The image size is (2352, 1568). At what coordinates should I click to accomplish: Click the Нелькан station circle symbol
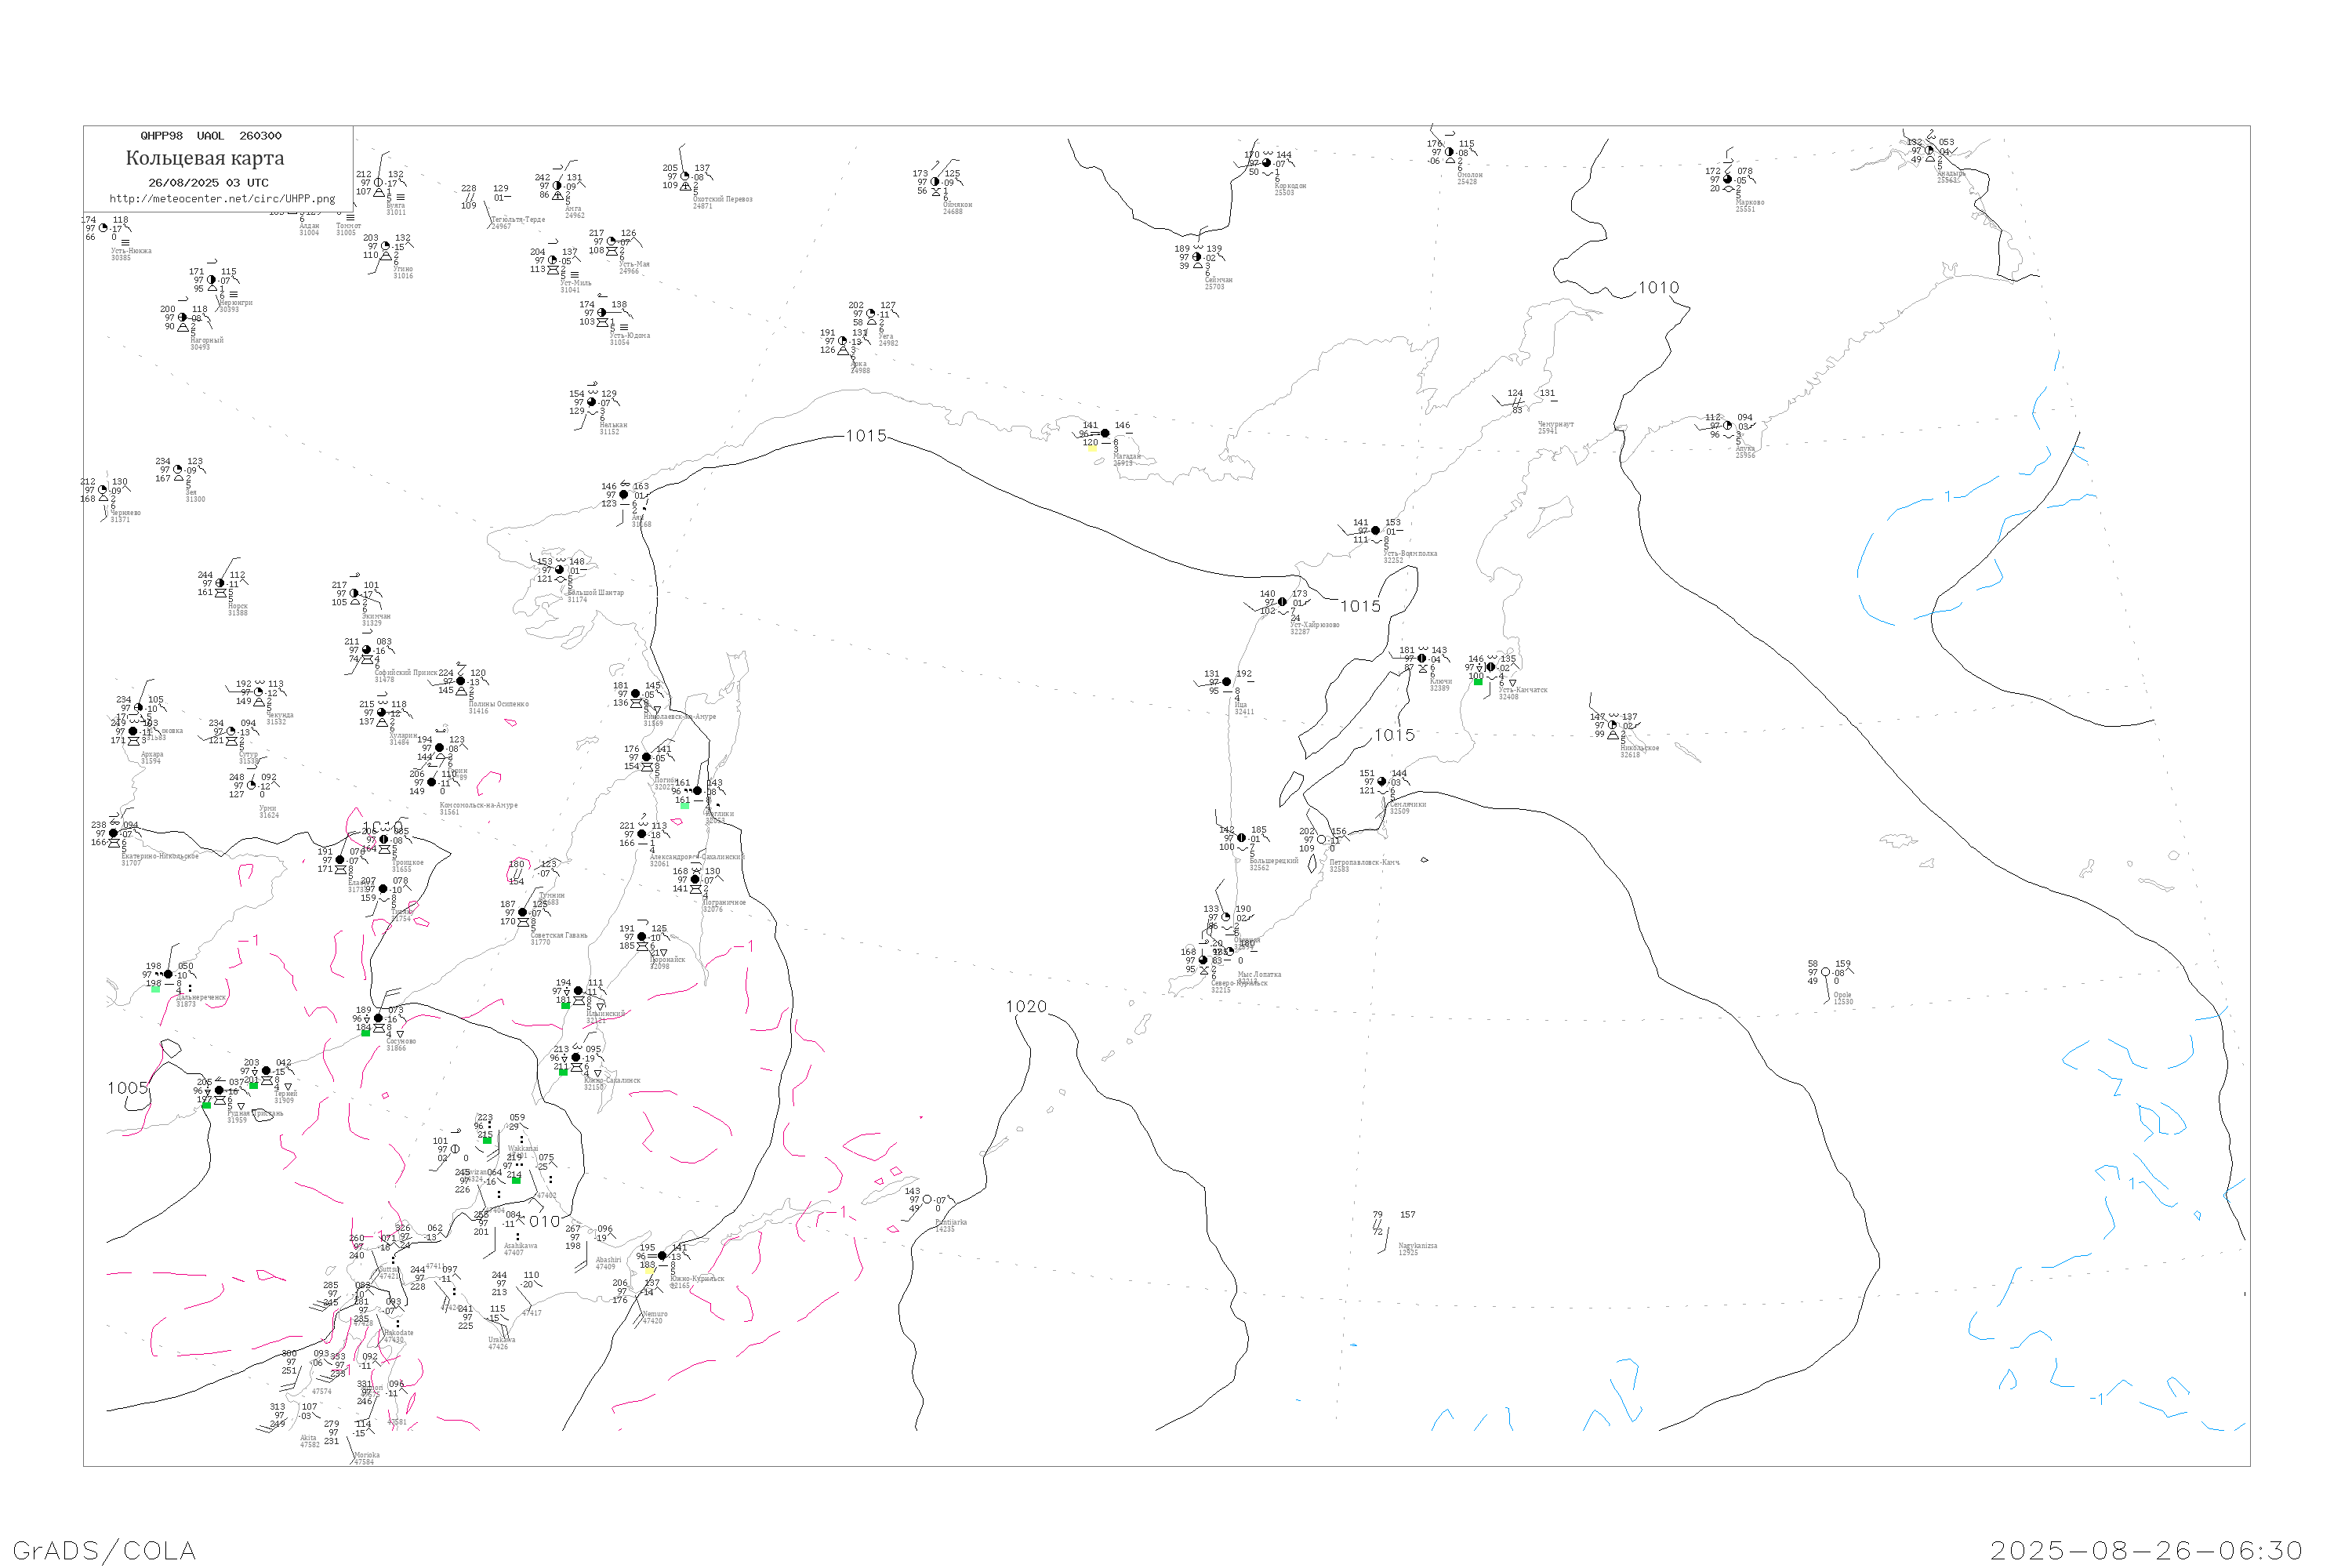(592, 403)
